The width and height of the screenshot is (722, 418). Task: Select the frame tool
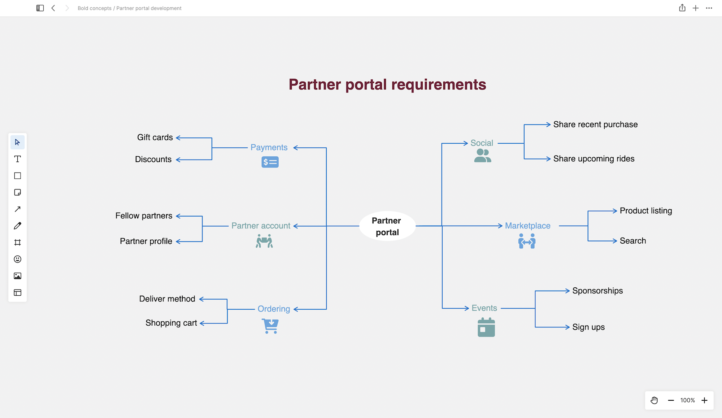pos(17,243)
